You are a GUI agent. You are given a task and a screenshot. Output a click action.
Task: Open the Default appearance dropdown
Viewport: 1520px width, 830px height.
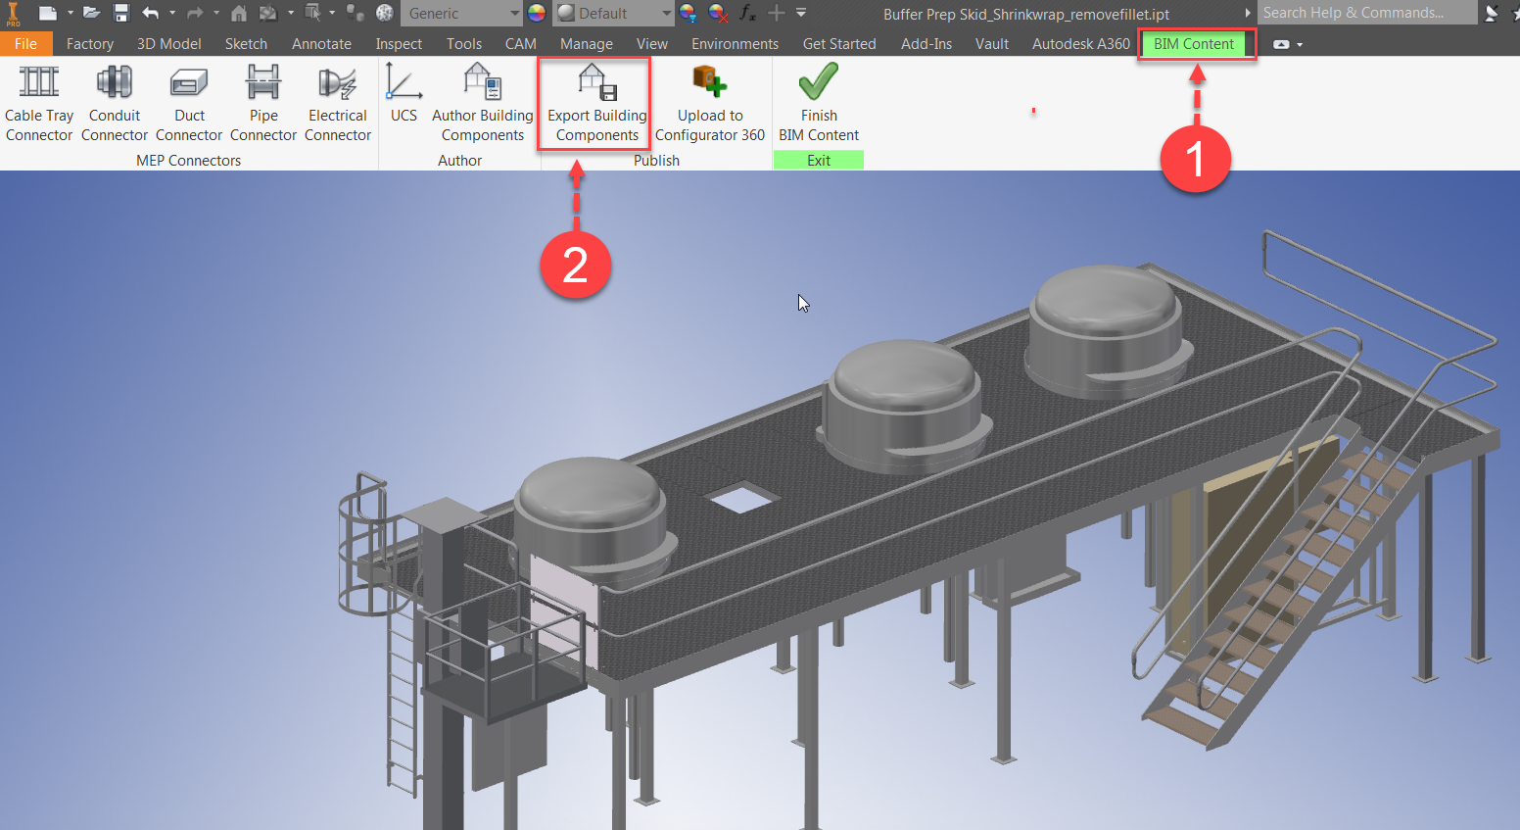(x=665, y=13)
